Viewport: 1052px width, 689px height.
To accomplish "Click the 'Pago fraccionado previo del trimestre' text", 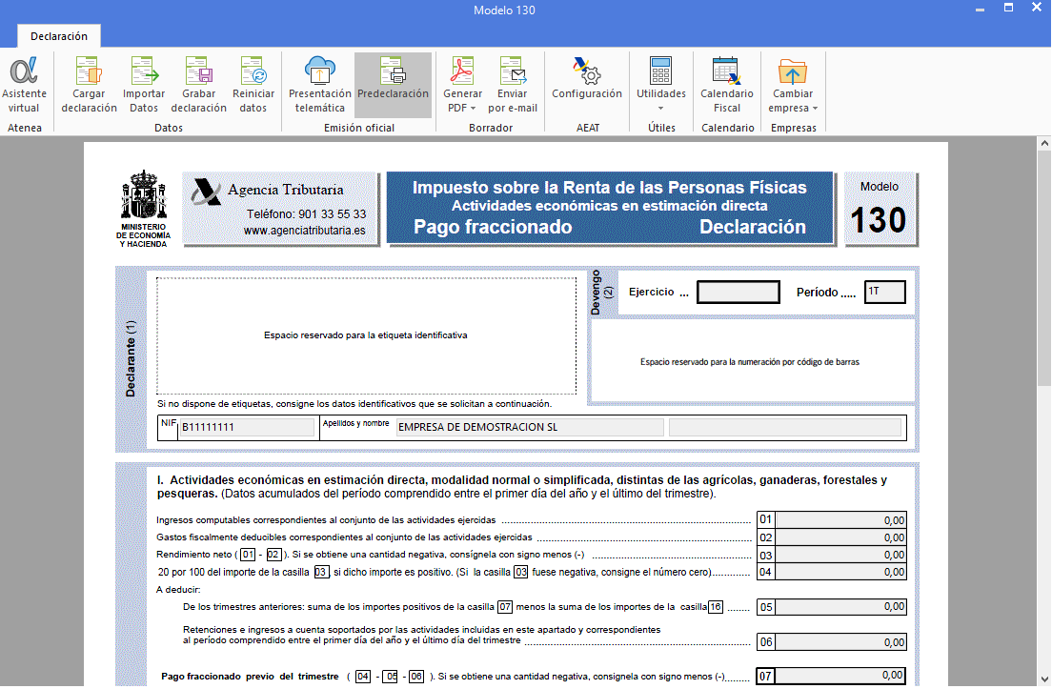I will [x=250, y=677].
